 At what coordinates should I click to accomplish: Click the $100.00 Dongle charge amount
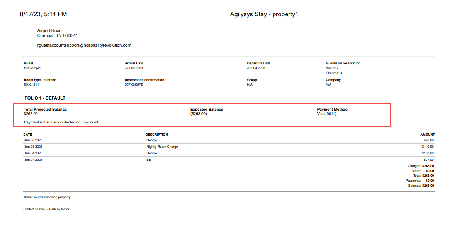click(428, 153)
